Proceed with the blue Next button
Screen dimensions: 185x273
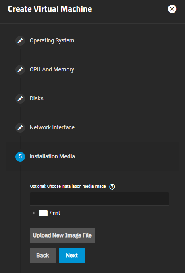(72, 256)
